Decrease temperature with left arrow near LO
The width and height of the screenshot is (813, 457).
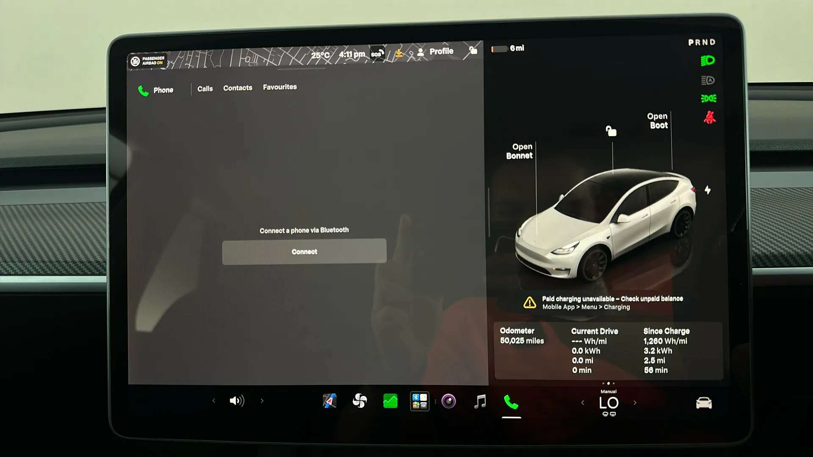583,403
